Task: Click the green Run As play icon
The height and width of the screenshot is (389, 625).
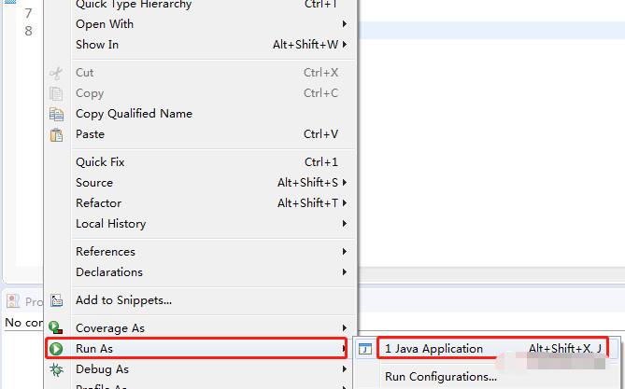Action: [x=56, y=349]
